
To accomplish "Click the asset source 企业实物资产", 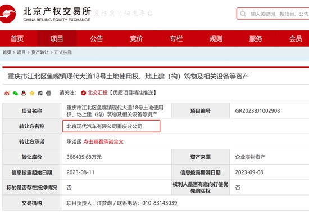I will tap(250, 157).
